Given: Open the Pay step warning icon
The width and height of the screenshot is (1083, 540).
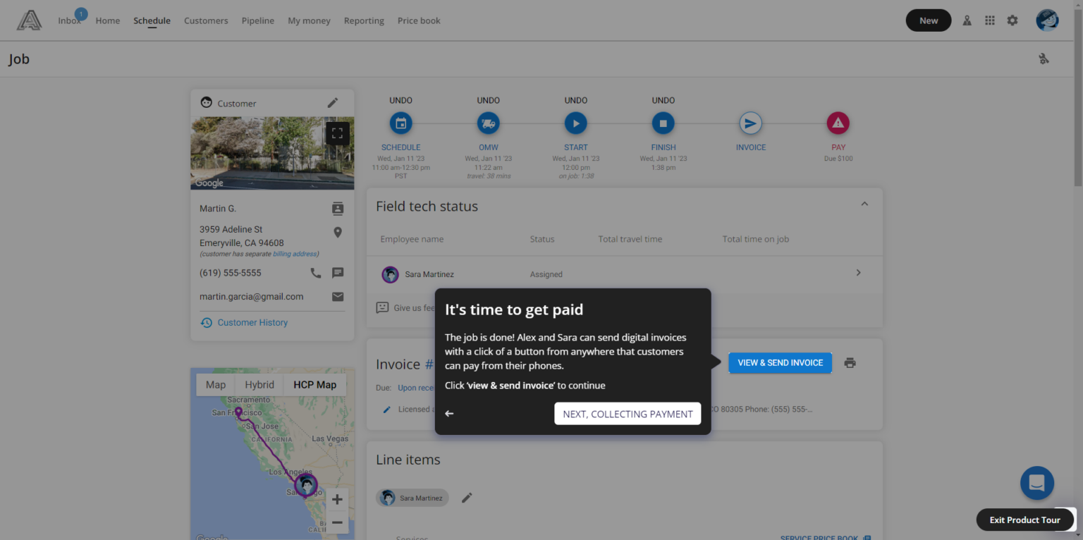Looking at the screenshot, I should (838, 123).
